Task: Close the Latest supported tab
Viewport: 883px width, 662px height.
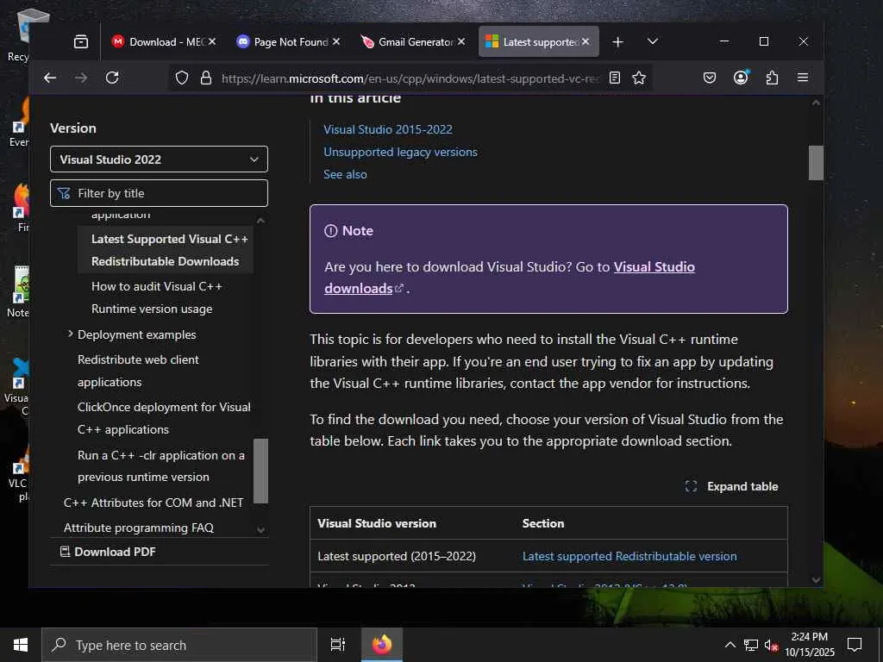Action: 586,41
